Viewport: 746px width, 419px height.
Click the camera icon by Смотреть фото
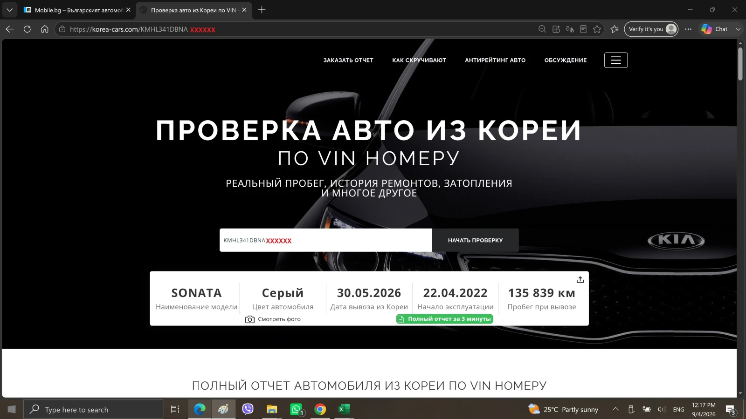pyautogui.click(x=250, y=319)
